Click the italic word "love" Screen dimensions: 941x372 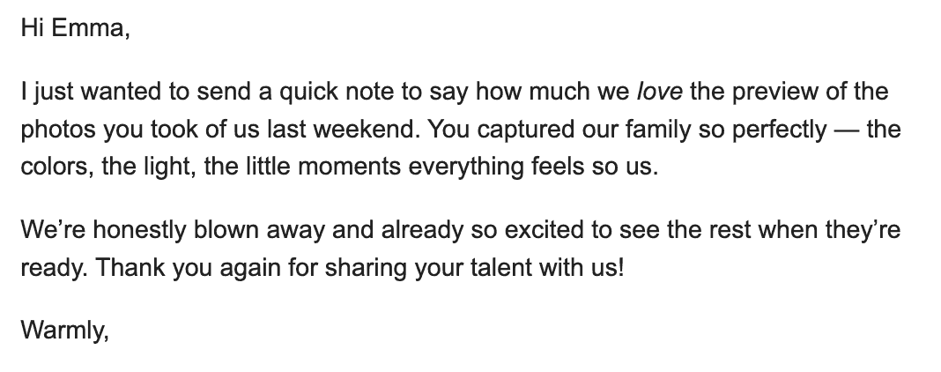pos(659,92)
